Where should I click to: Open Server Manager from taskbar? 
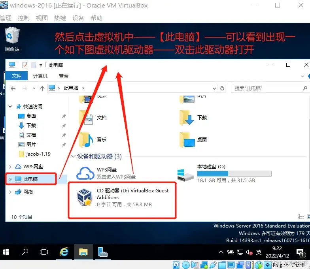click(102, 252)
